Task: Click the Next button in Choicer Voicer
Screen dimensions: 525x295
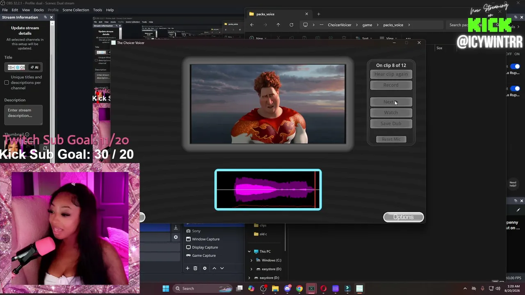Action: coord(391,102)
